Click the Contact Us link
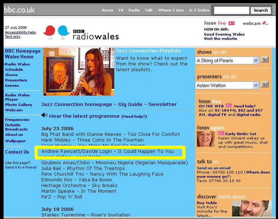The width and height of the screenshot is (278, 219). (x=17, y=152)
